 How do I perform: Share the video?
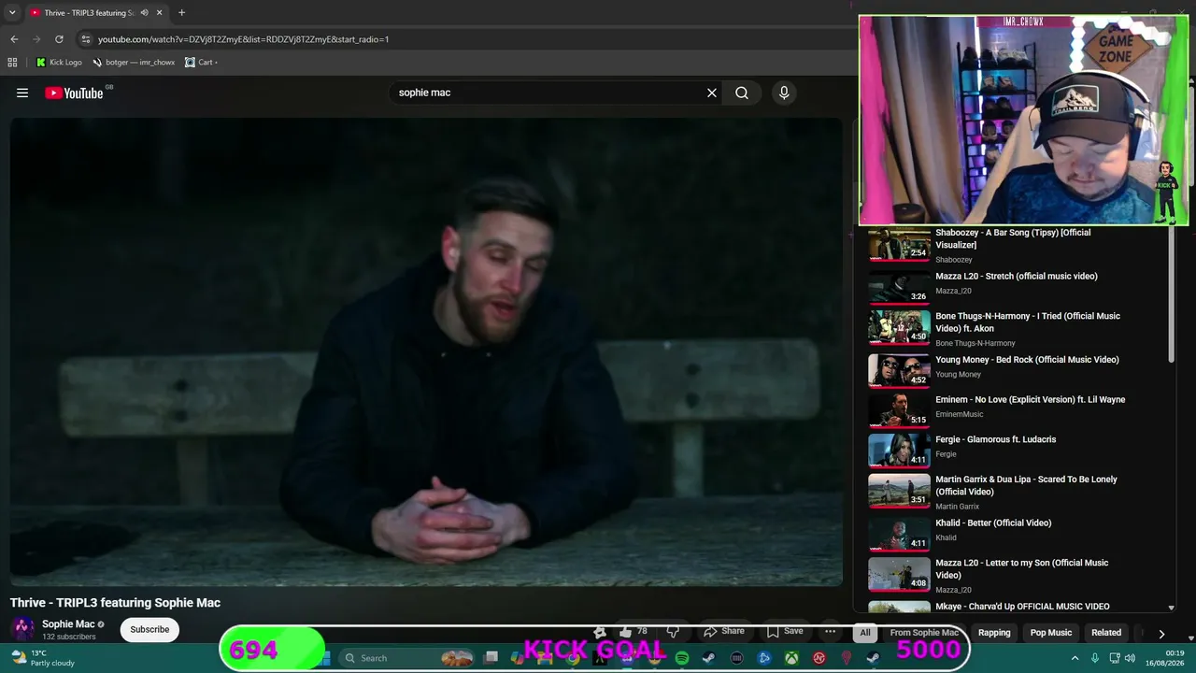click(x=724, y=632)
